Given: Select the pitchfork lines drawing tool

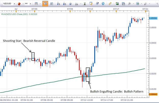Looking at the screenshot, I should (129, 4).
